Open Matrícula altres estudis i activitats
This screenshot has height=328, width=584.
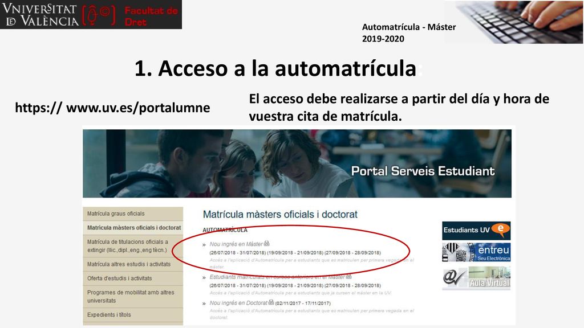(x=133, y=264)
